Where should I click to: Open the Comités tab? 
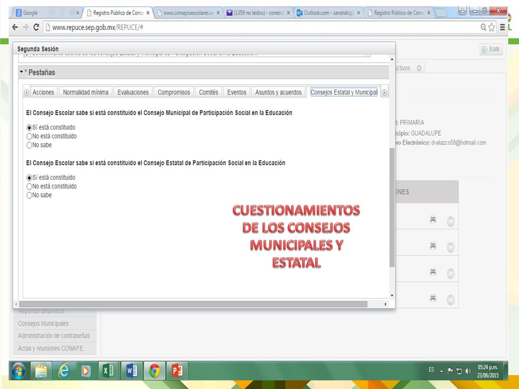209,92
